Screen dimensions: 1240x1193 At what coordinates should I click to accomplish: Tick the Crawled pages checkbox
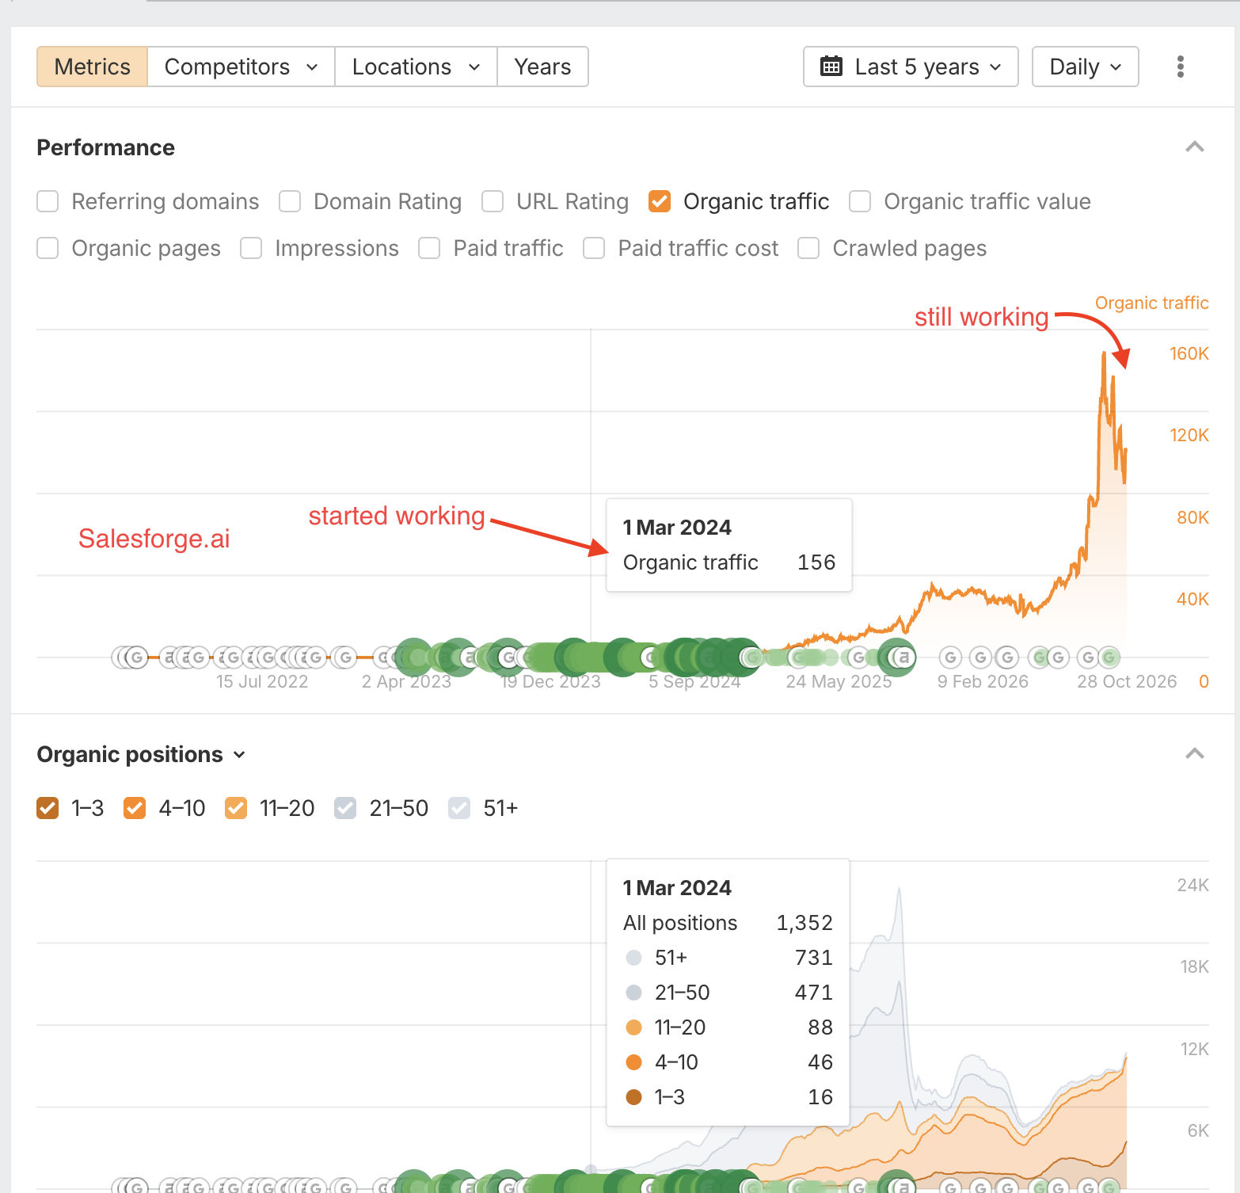pos(808,248)
